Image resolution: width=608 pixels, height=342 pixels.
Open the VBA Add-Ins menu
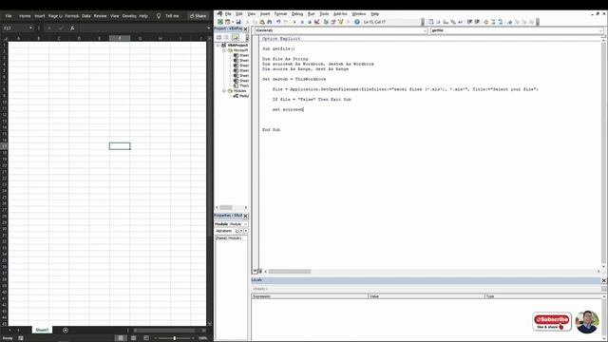(x=340, y=14)
